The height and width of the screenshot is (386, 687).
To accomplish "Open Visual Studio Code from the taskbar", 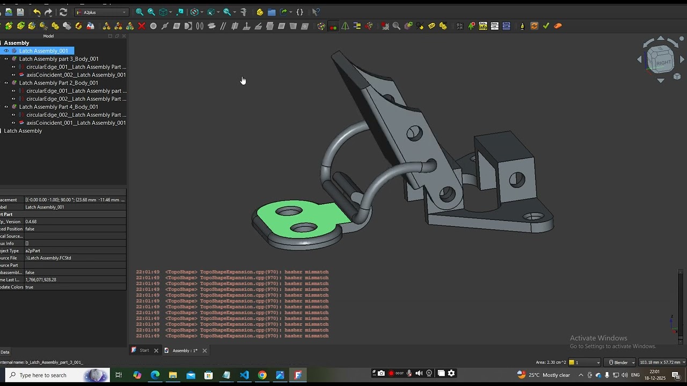I will pyautogui.click(x=244, y=375).
